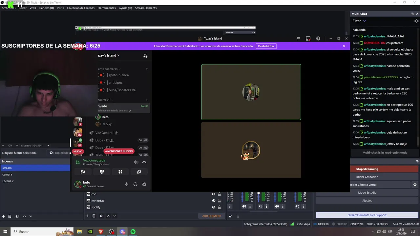Move source up arrow
This screenshot has width=420, height=236.
(x=109, y=216)
